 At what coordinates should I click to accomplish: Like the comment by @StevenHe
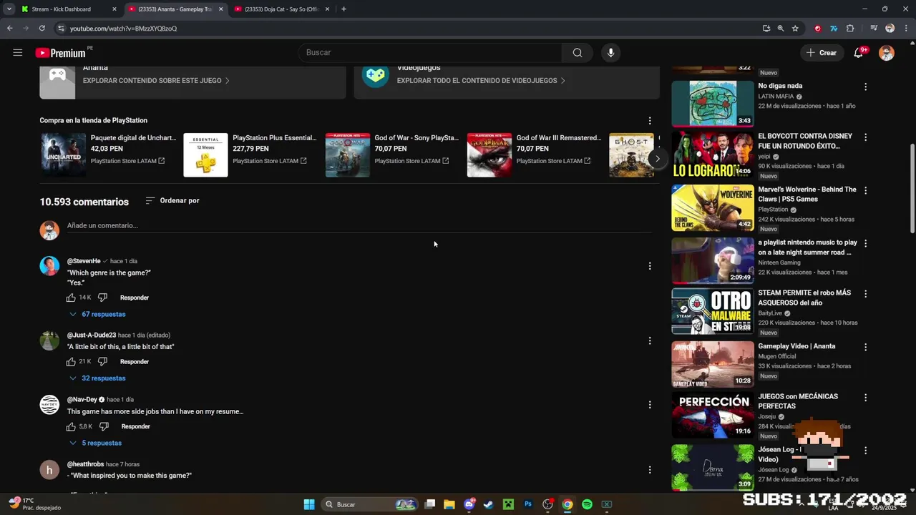pyautogui.click(x=71, y=298)
